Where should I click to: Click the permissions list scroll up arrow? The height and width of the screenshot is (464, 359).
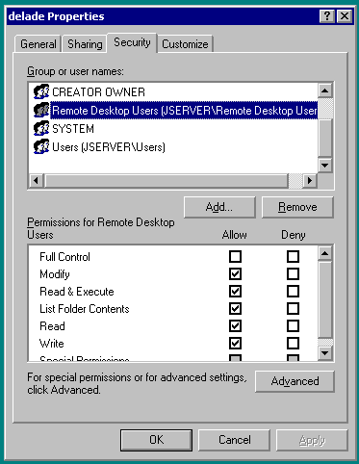(x=325, y=253)
